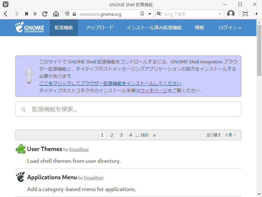Viewport: 262px width, 197px height.
Task: Open search engine selector magnifier
Action: click(159, 14)
